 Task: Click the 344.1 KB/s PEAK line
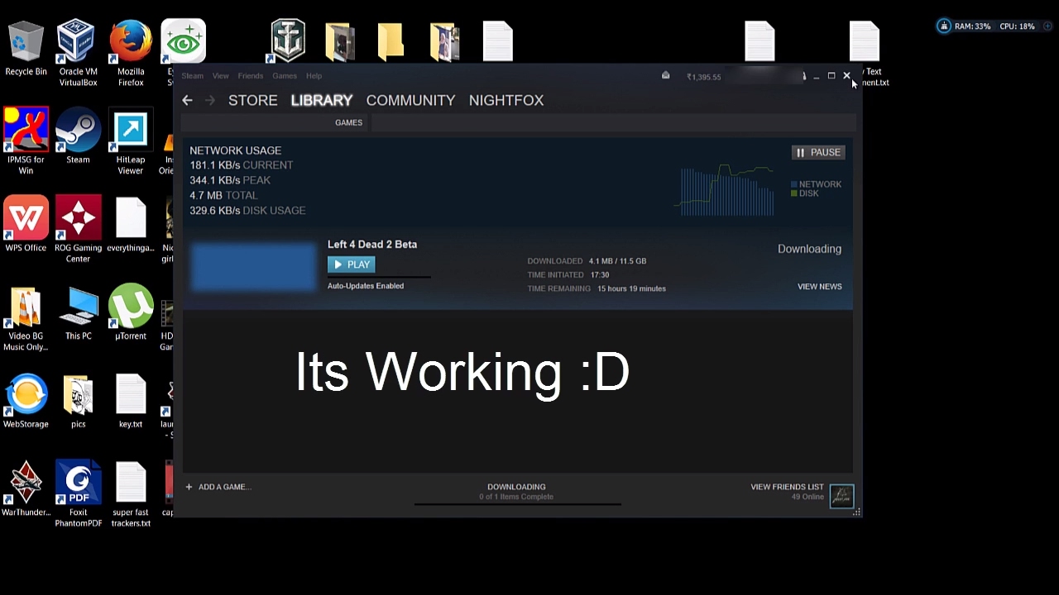pos(230,180)
